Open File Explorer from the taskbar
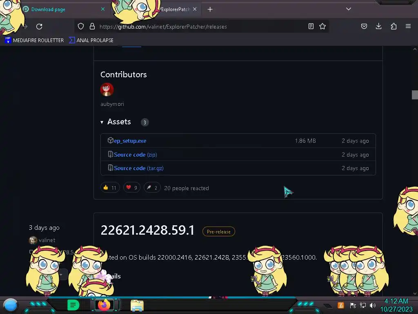 [x=137, y=305]
